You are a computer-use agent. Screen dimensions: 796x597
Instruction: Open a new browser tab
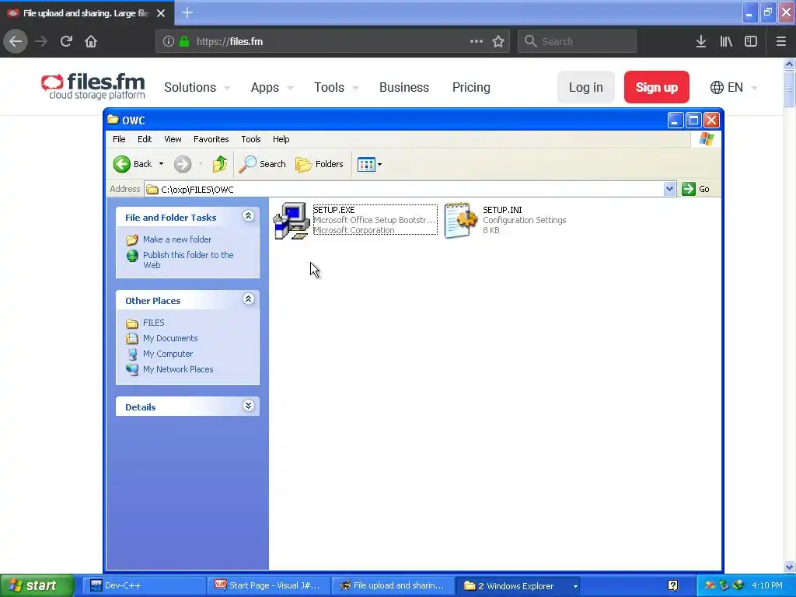tap(187, 12)
